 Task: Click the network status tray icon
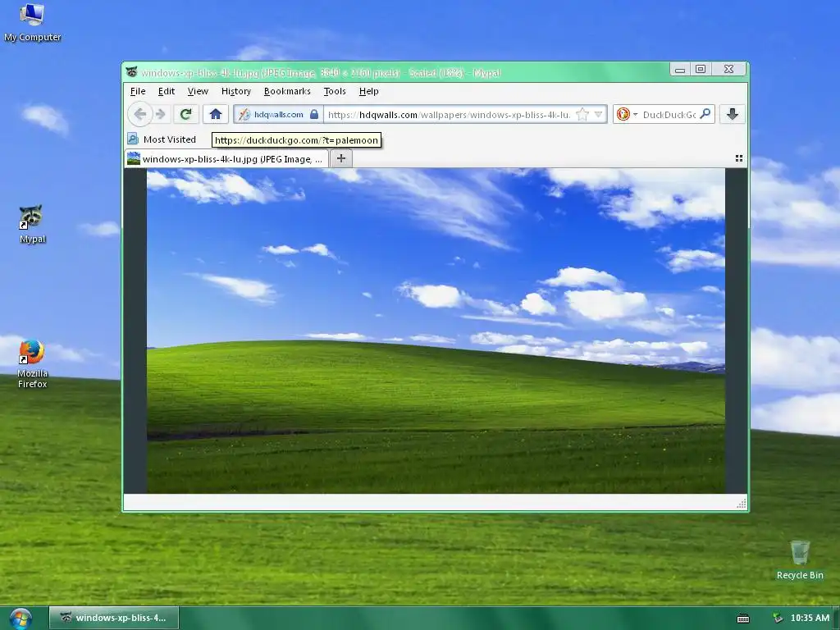[x=778, y=619]
